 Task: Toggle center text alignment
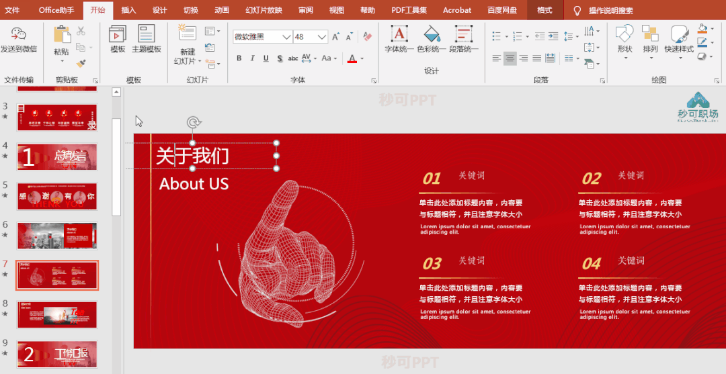point(510,59)
